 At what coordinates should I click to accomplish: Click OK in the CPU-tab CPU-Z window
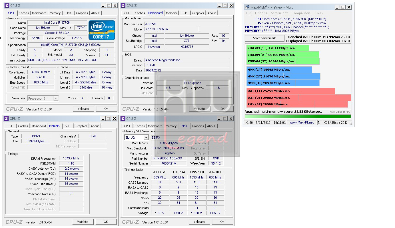[106, 109]
